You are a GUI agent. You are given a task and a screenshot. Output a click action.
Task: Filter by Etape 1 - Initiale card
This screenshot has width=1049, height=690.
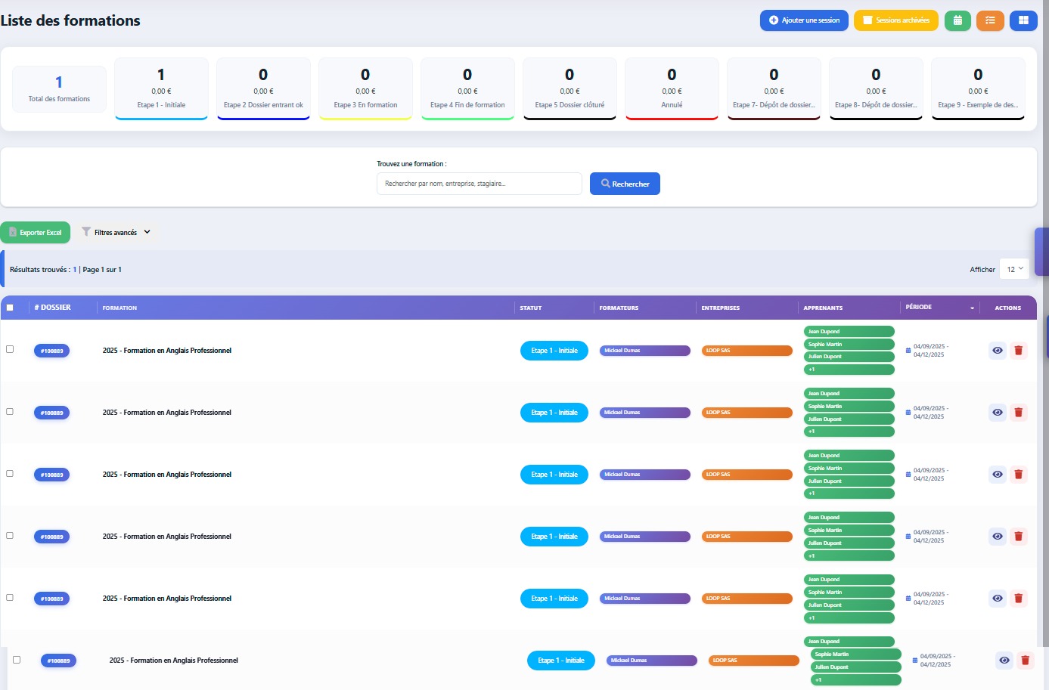click(x=161, y=88)
